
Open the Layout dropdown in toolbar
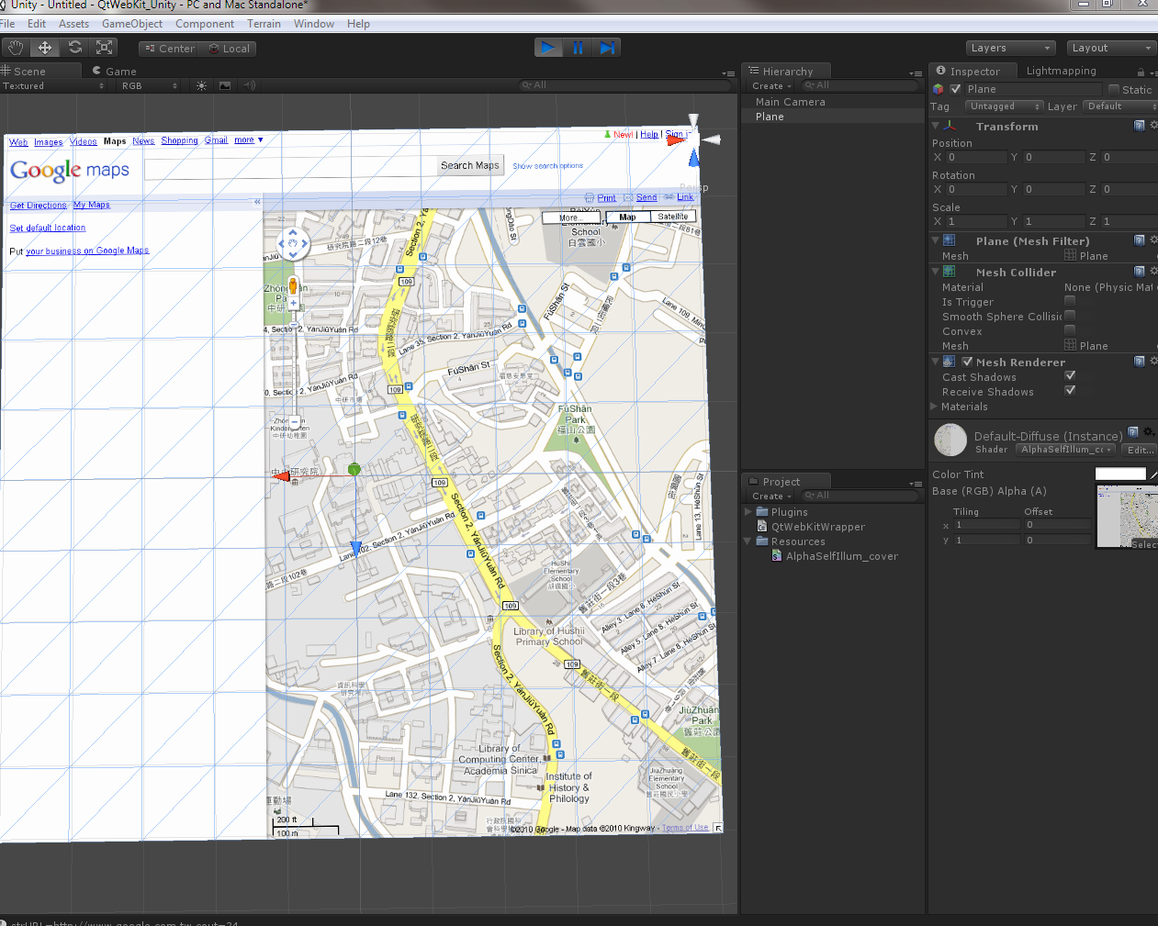pos(1111,48)
